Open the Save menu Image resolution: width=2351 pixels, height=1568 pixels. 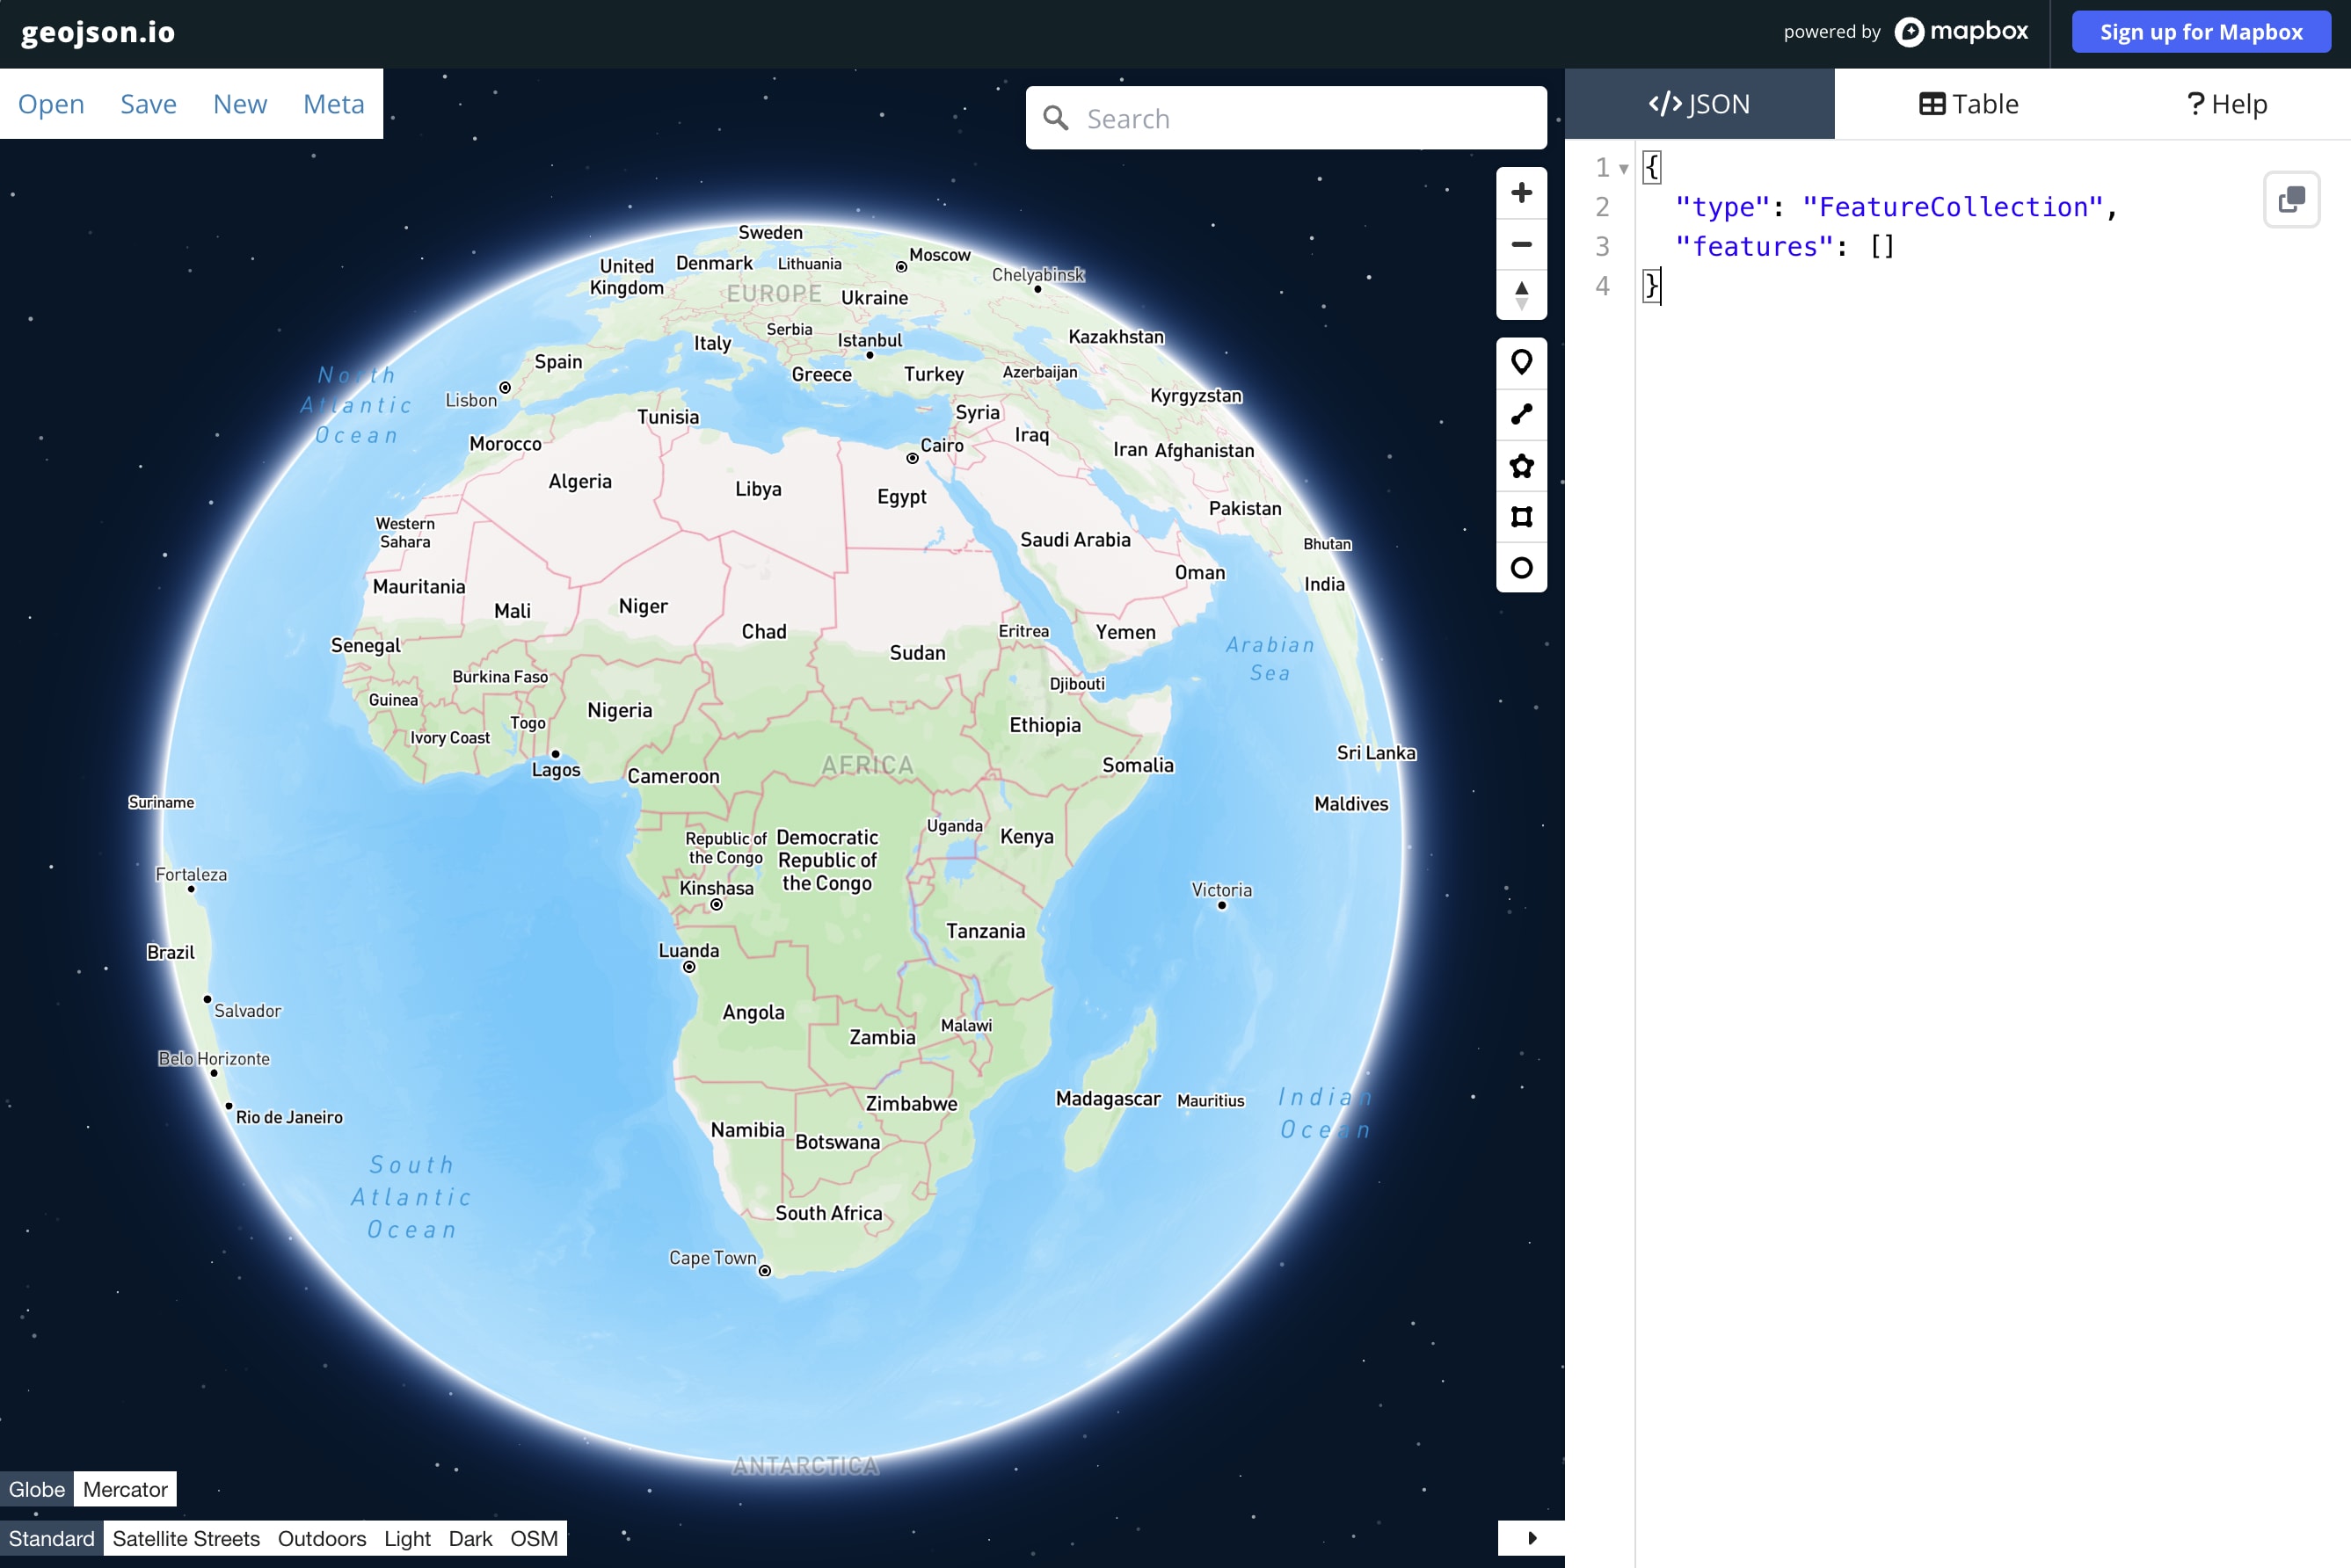pos(148,104)
